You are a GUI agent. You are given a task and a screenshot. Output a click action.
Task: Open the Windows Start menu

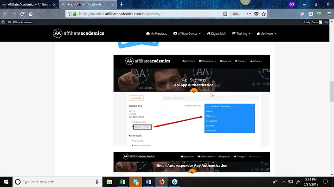pyautogui.click(x=6, y=182)
